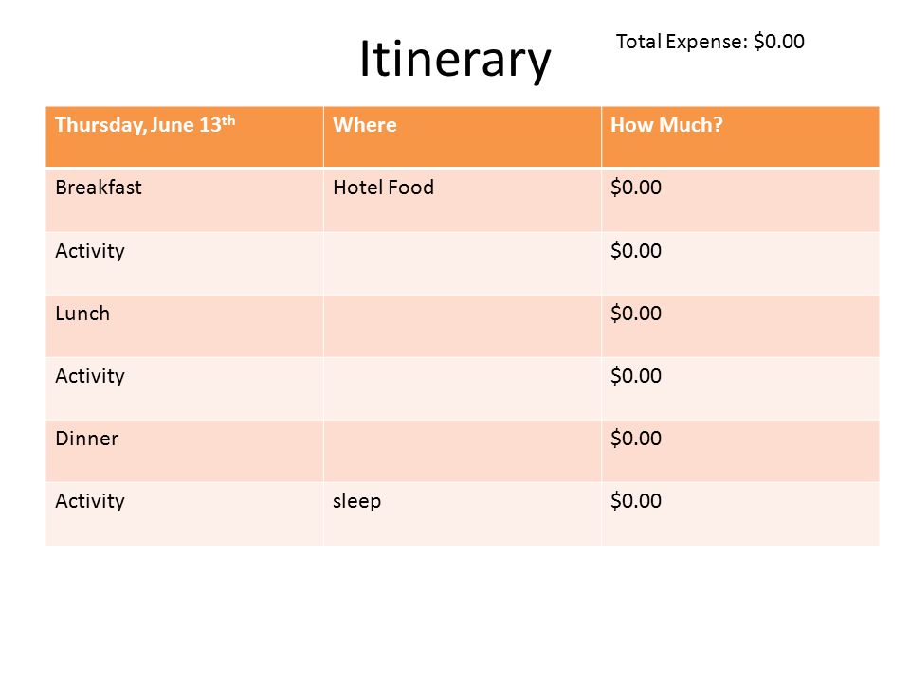
Task: Click the Where column header
Action: tap(463, 136)
